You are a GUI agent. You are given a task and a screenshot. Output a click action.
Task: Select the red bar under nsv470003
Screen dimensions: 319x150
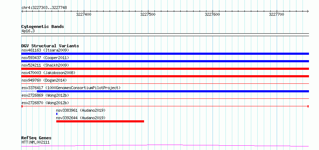[x=165, y=76]
